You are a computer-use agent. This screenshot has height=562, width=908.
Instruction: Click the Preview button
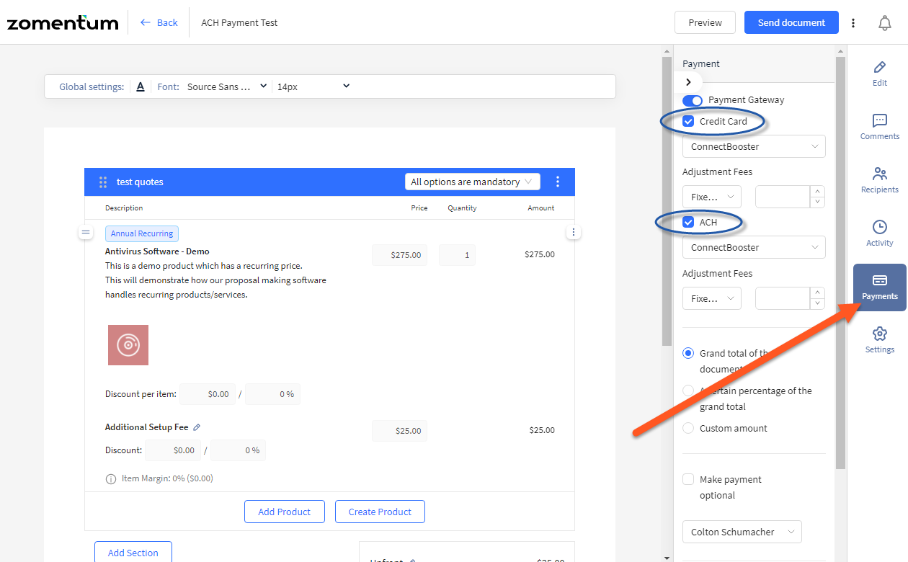(x=705, y=22)
